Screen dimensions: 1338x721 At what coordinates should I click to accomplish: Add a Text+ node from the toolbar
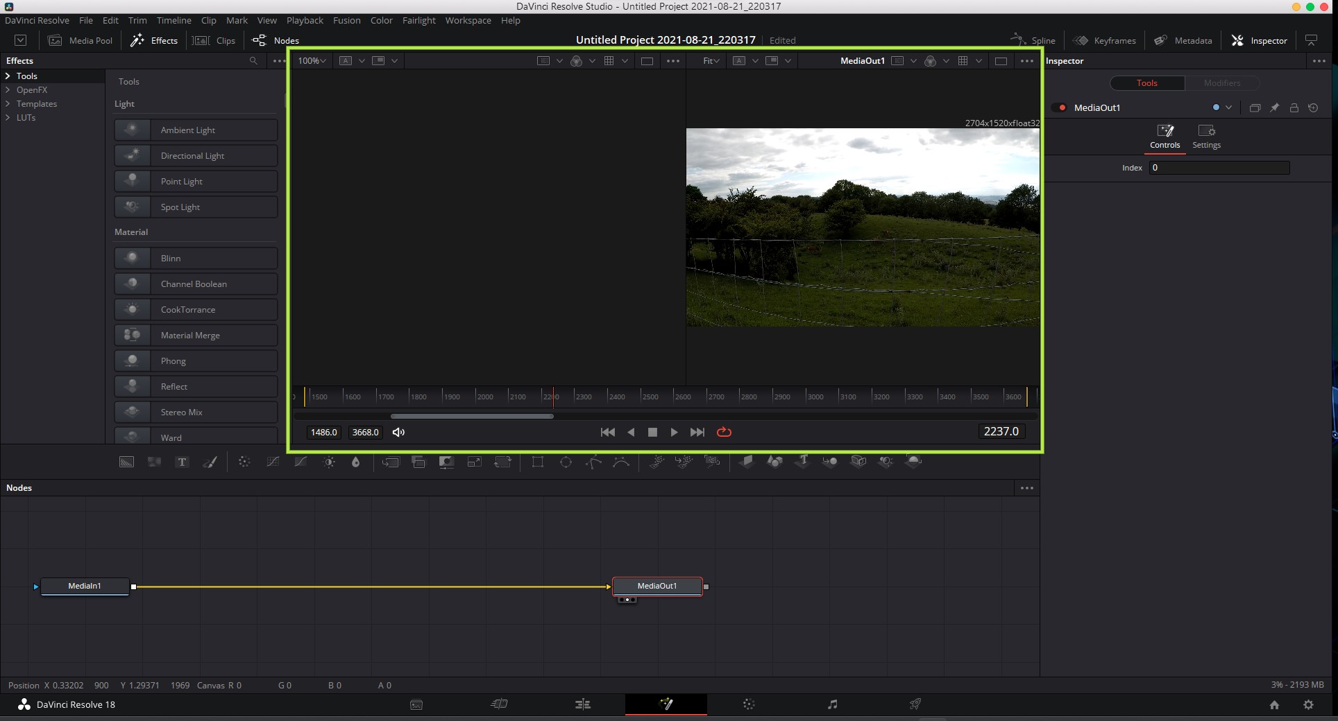[182, 462]
